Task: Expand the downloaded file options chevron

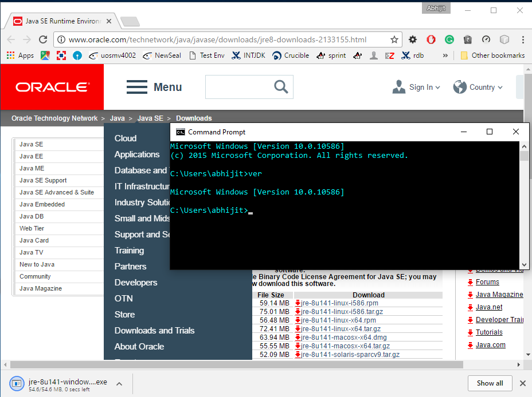Action: [x=119, y=383]
